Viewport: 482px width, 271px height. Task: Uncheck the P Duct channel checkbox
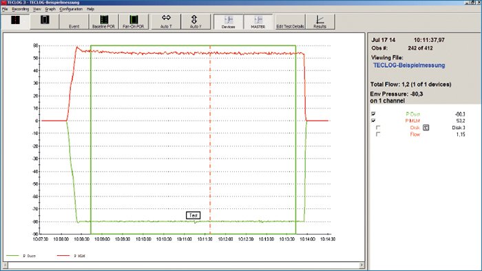373,114
